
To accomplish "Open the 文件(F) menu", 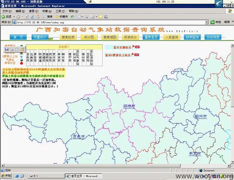I will click(x=7, y=11).
